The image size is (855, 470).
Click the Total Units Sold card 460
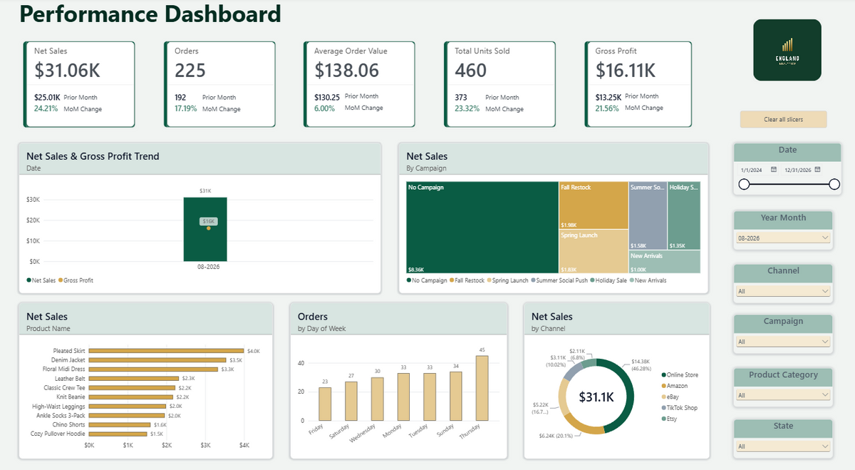[x=500, y=84]
